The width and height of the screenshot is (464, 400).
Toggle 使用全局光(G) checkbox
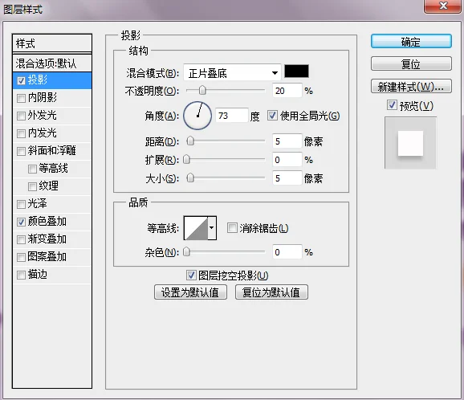[272, 115]
